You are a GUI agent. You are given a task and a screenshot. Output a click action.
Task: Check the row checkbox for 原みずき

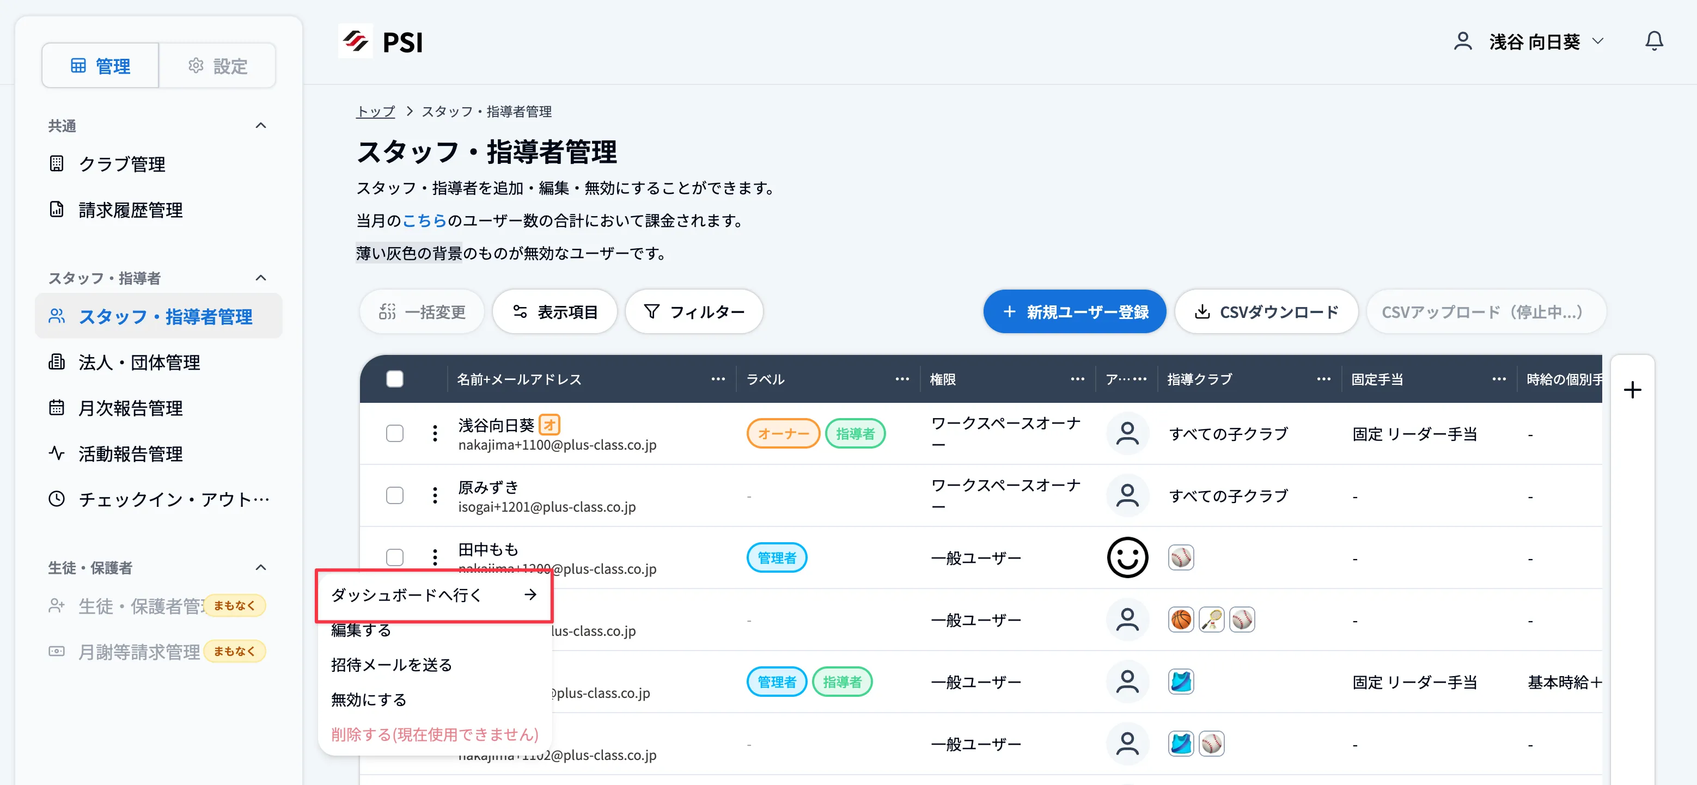pos(395,495)
